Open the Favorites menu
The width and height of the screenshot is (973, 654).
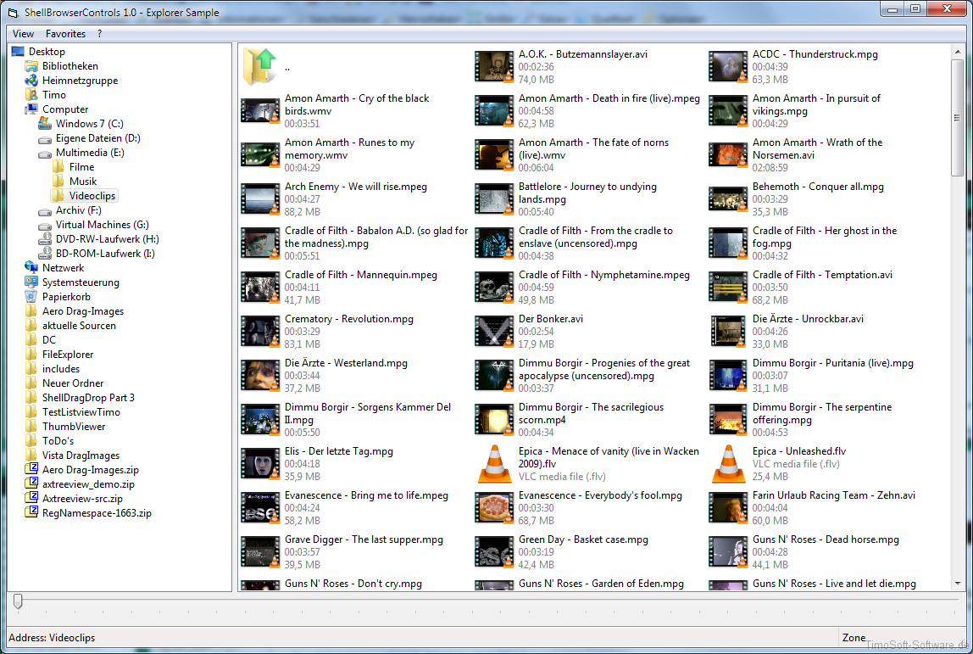[x=66, y=34]
